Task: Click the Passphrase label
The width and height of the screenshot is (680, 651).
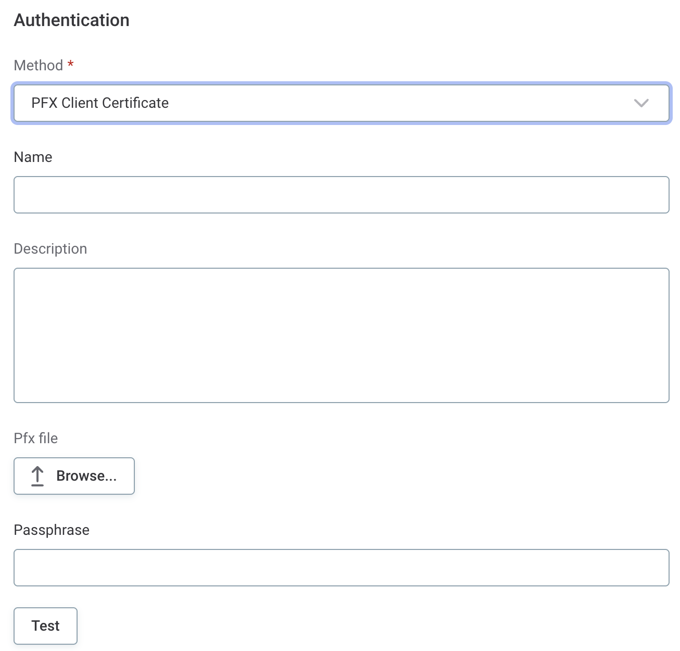Action: pyautogui.click(x=52, y=530)
